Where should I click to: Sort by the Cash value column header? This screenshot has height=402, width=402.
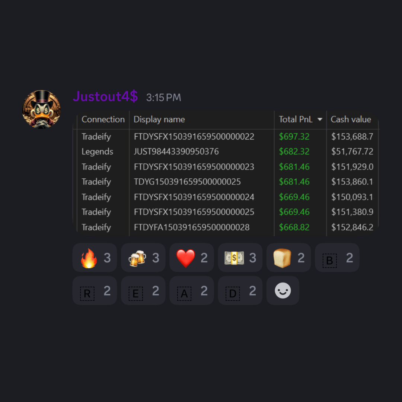(x=351, y=119)
